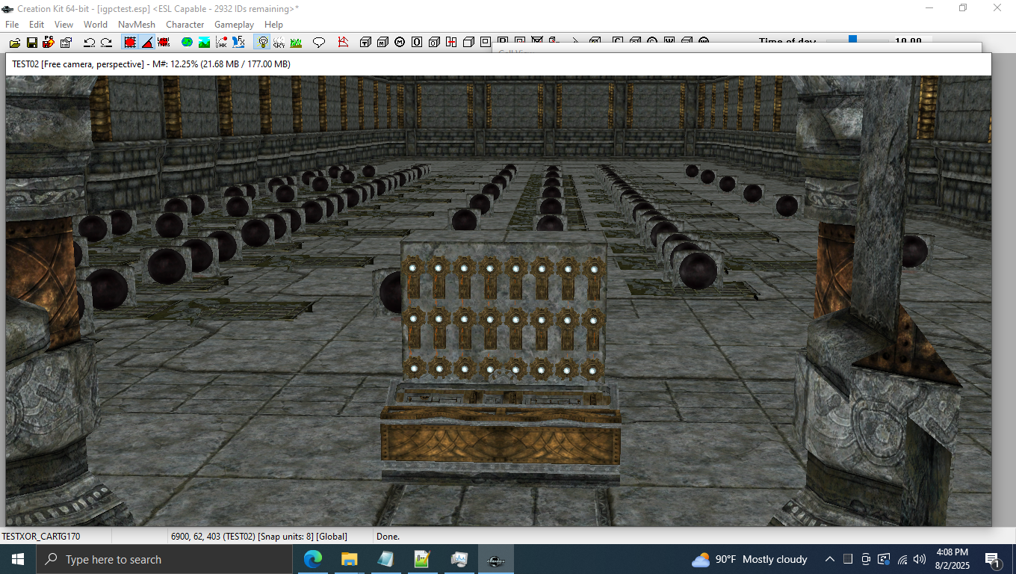The image size is (1016, 574).
Task: Open the Edit menu
Action: (x=37, y=25)
